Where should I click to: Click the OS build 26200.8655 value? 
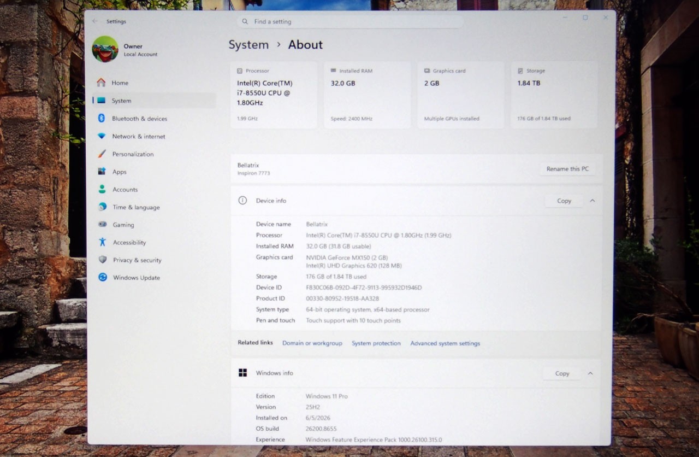click(x=321, y=429)
